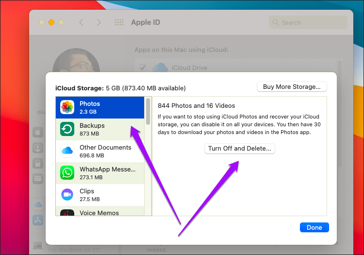Select the Other Documents cloud icon
Screen dimensions: 364x255
[67, 151]
